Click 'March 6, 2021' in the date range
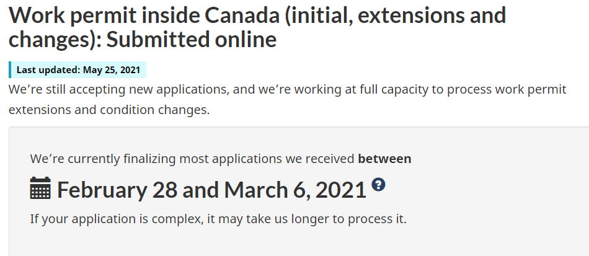The height and width of the screenshot is (256, 589). click(x=295, y=189)
